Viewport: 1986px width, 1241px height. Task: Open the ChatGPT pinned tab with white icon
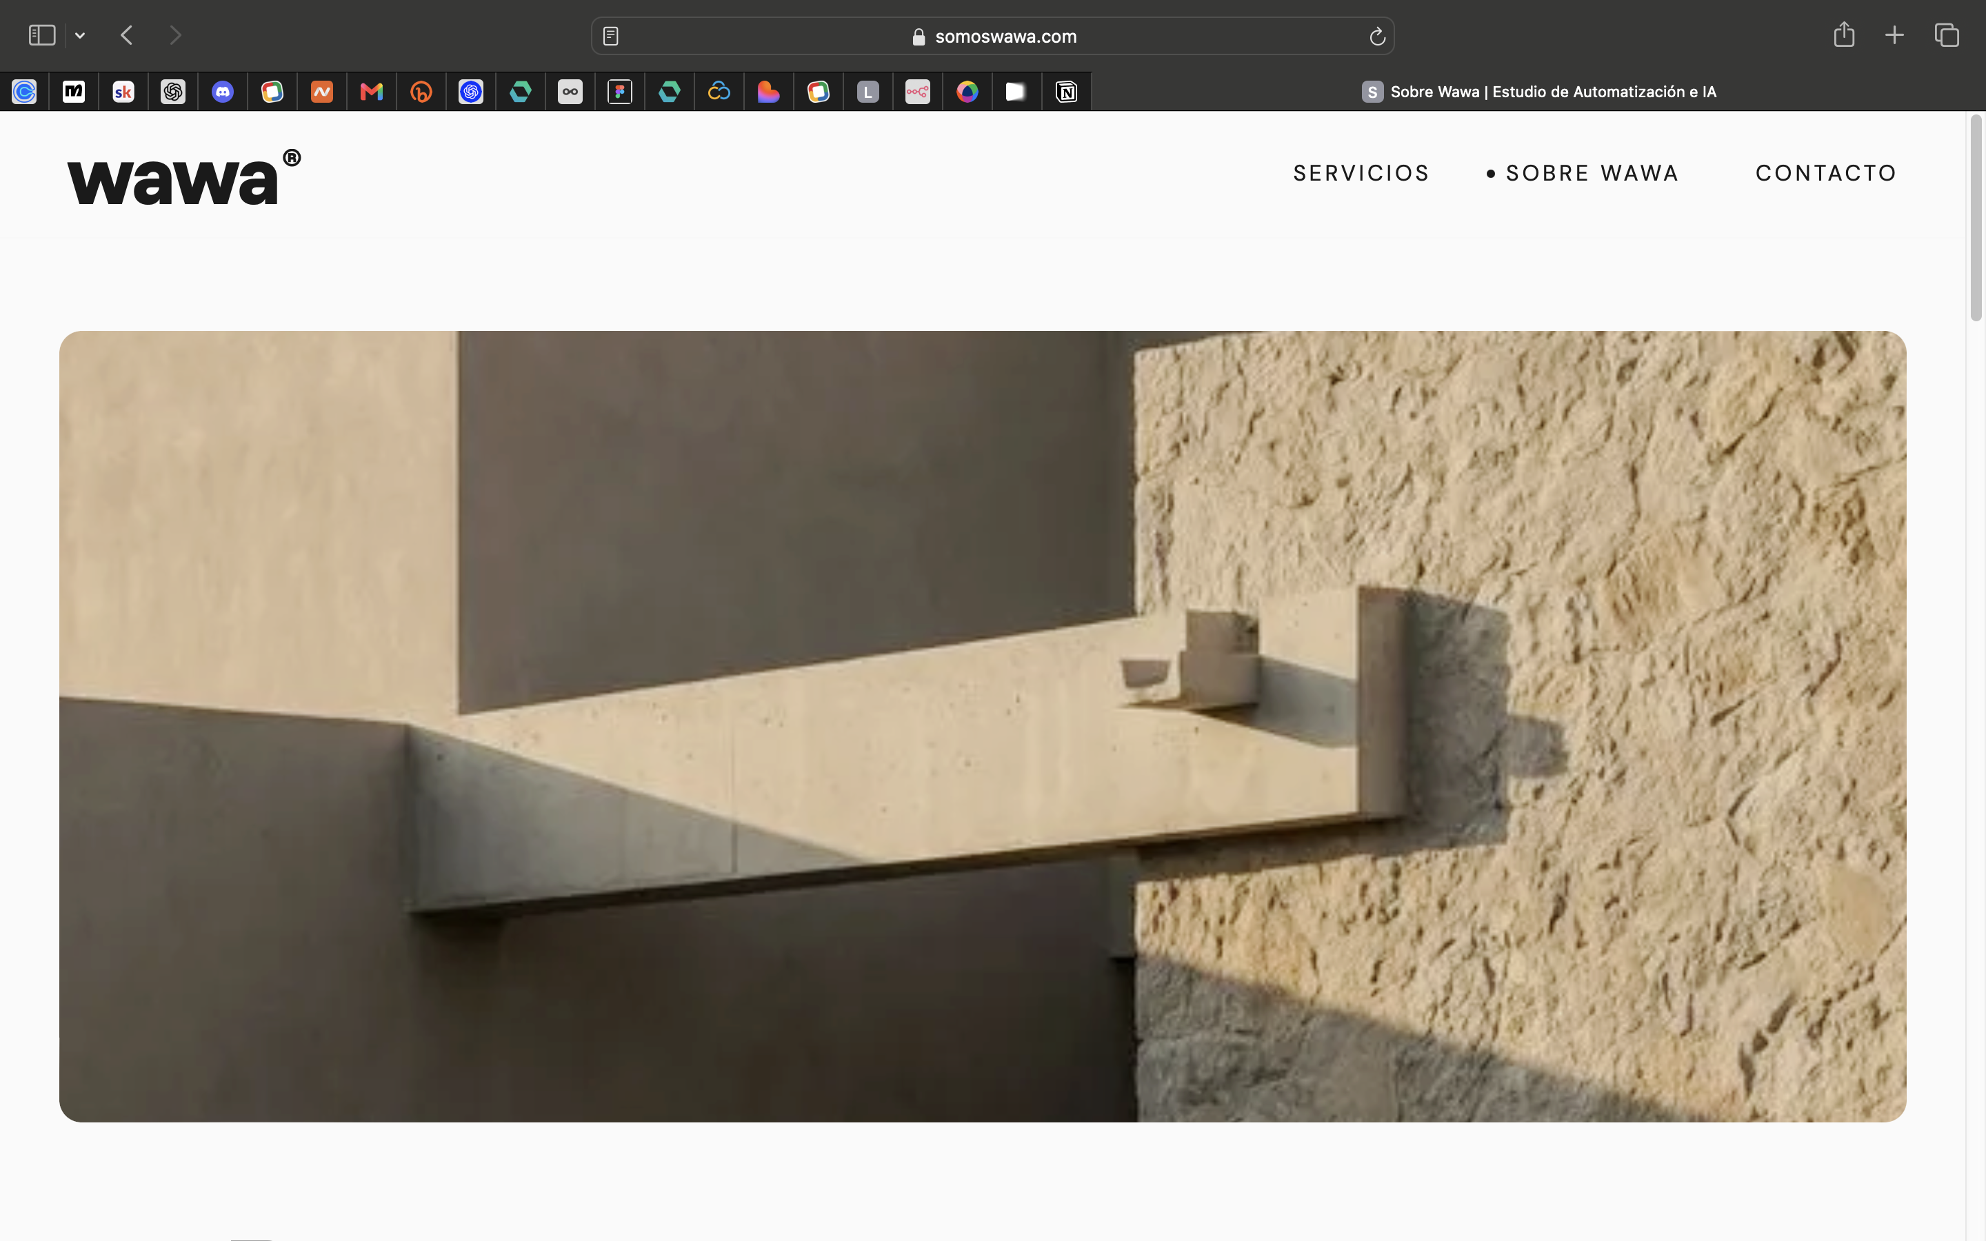coord(173,92)
